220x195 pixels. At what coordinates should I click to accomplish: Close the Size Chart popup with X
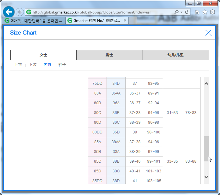coord(208,33)
